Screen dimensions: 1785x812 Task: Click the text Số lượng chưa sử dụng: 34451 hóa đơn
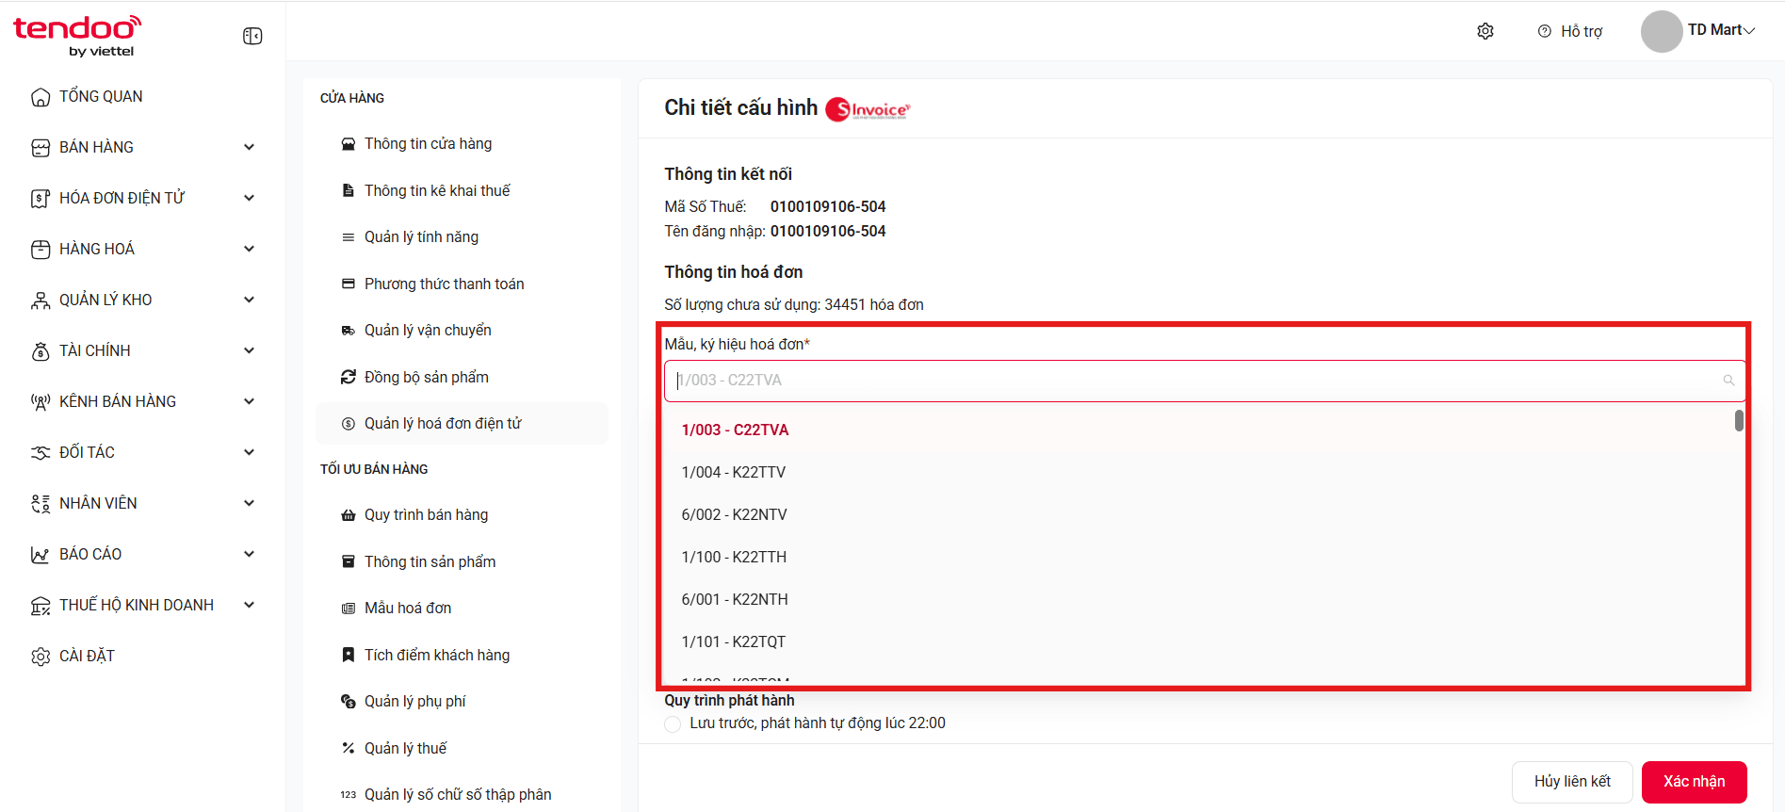[794, 305]
